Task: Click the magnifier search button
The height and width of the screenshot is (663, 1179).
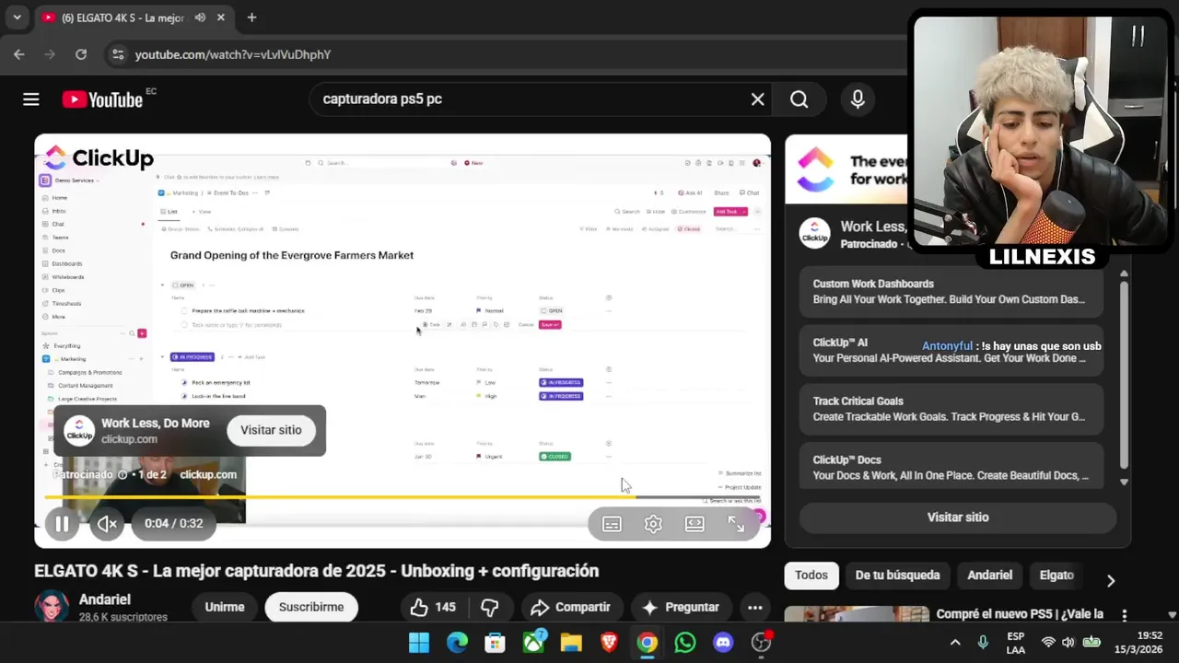Action: (x=799, y=99)
